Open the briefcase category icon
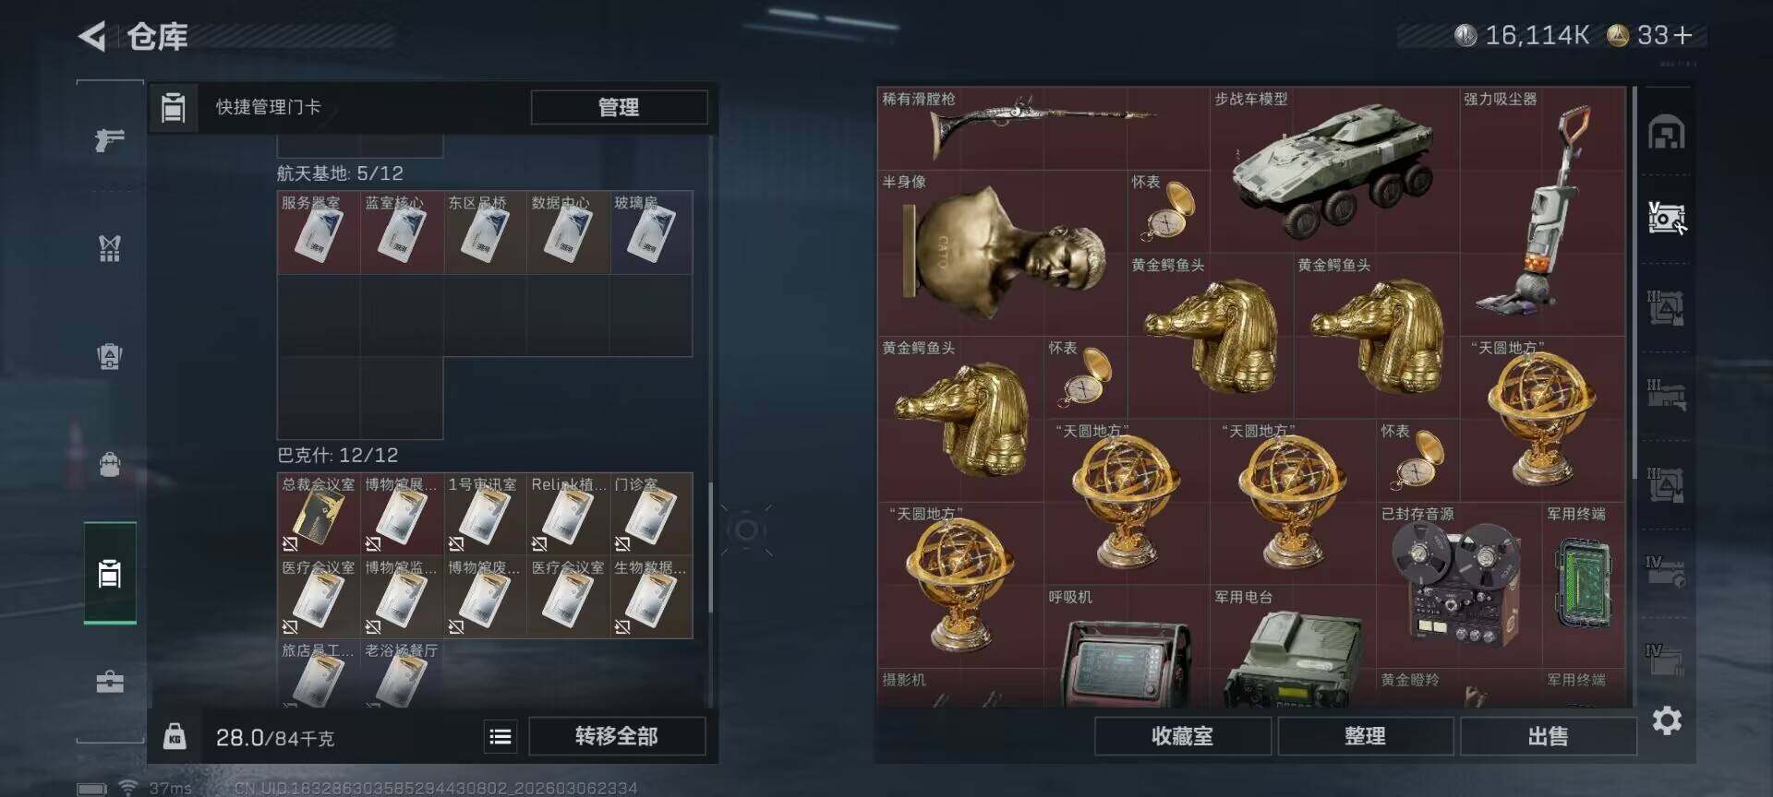1773x797 pixels. (110, 682)
